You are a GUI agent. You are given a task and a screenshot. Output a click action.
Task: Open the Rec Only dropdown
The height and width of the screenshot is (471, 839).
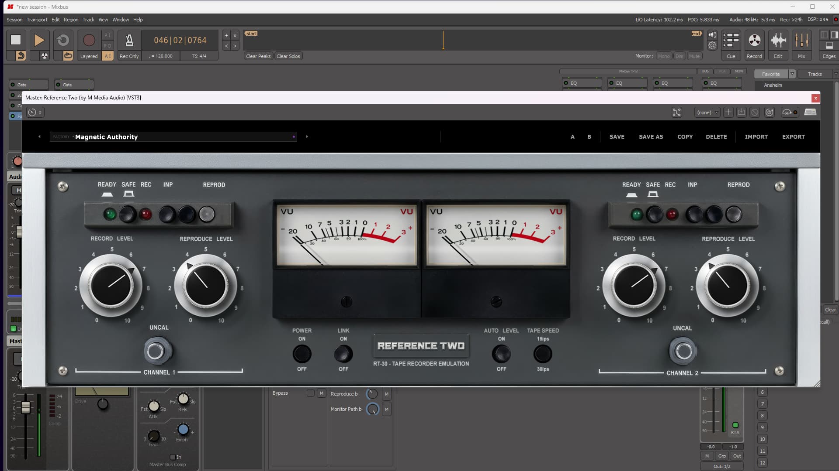[129, 56]
